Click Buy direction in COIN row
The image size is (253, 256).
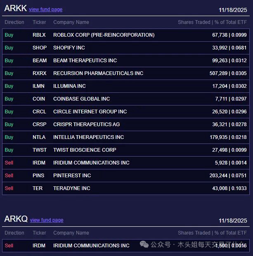click(x=9, y=99)
